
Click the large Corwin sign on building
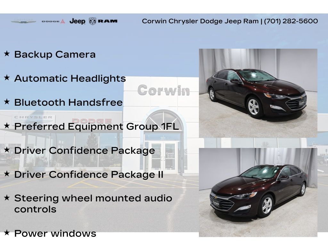coord(163,90)
